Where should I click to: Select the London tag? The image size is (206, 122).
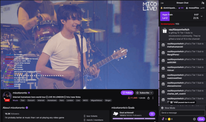point(70,100)
